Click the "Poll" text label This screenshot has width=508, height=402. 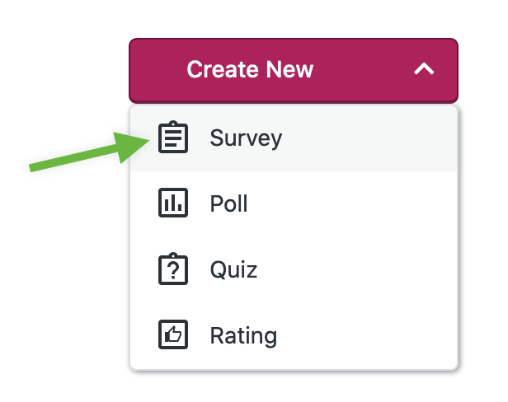[228, 203]
